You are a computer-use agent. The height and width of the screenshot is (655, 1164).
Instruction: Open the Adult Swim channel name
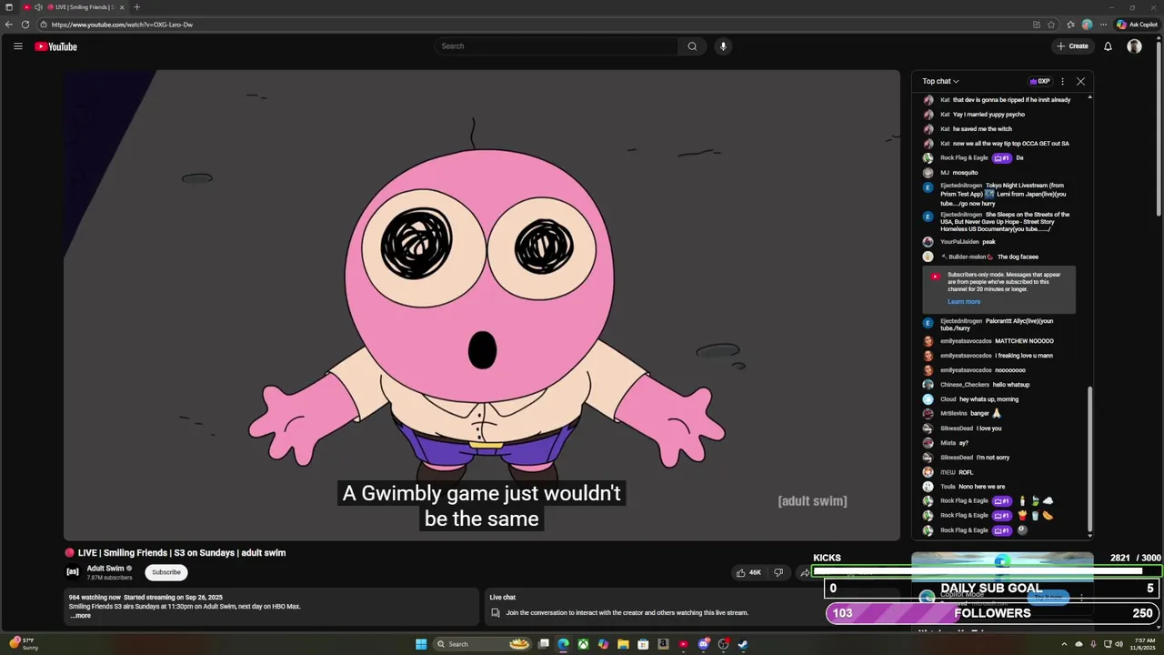[105, 569]
